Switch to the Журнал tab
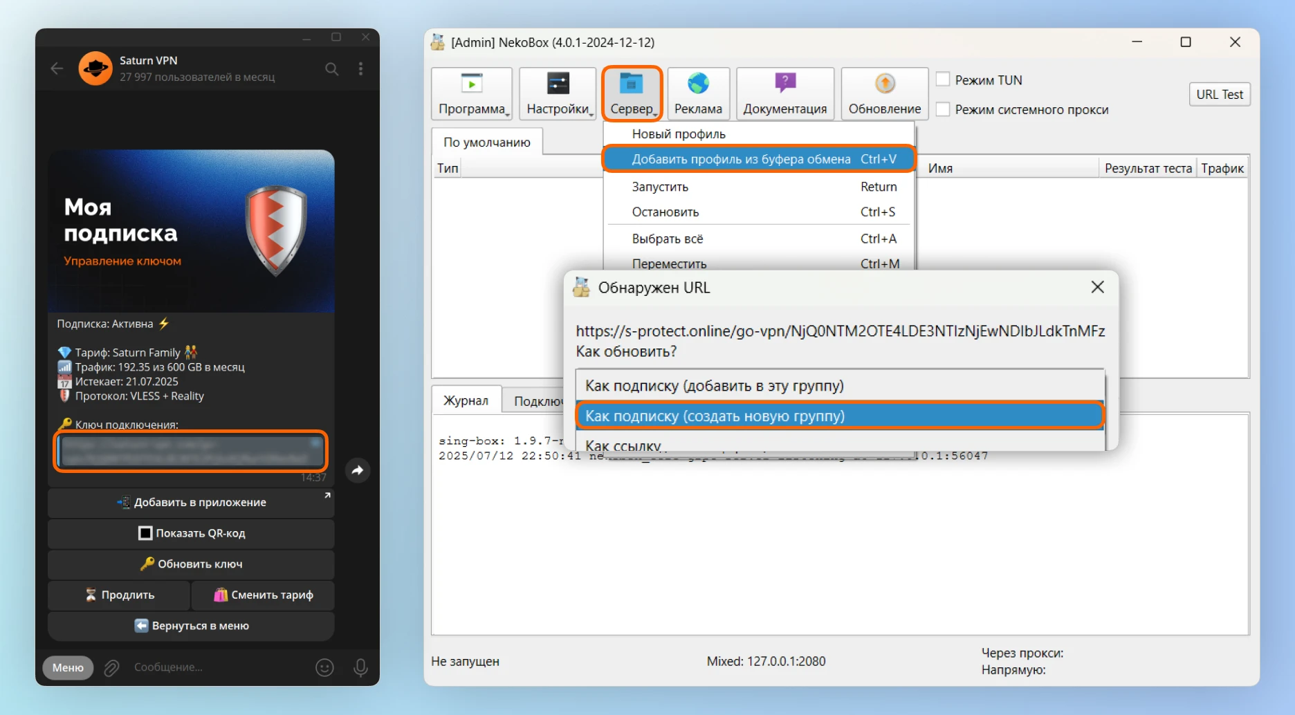The image size is (1295, 715). click(x=466, y=400)
